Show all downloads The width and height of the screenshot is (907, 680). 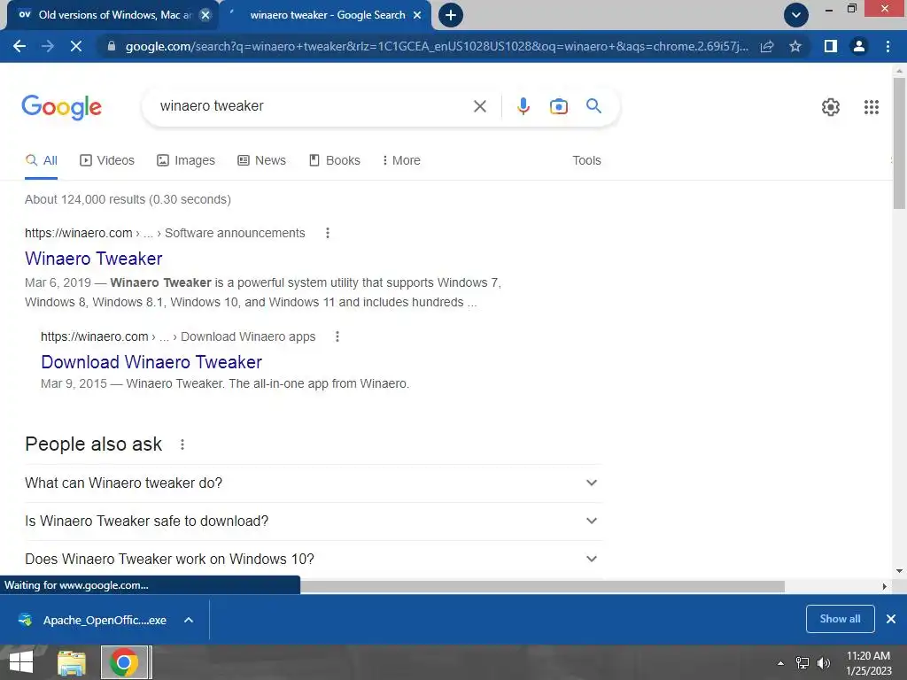(840, 619)
